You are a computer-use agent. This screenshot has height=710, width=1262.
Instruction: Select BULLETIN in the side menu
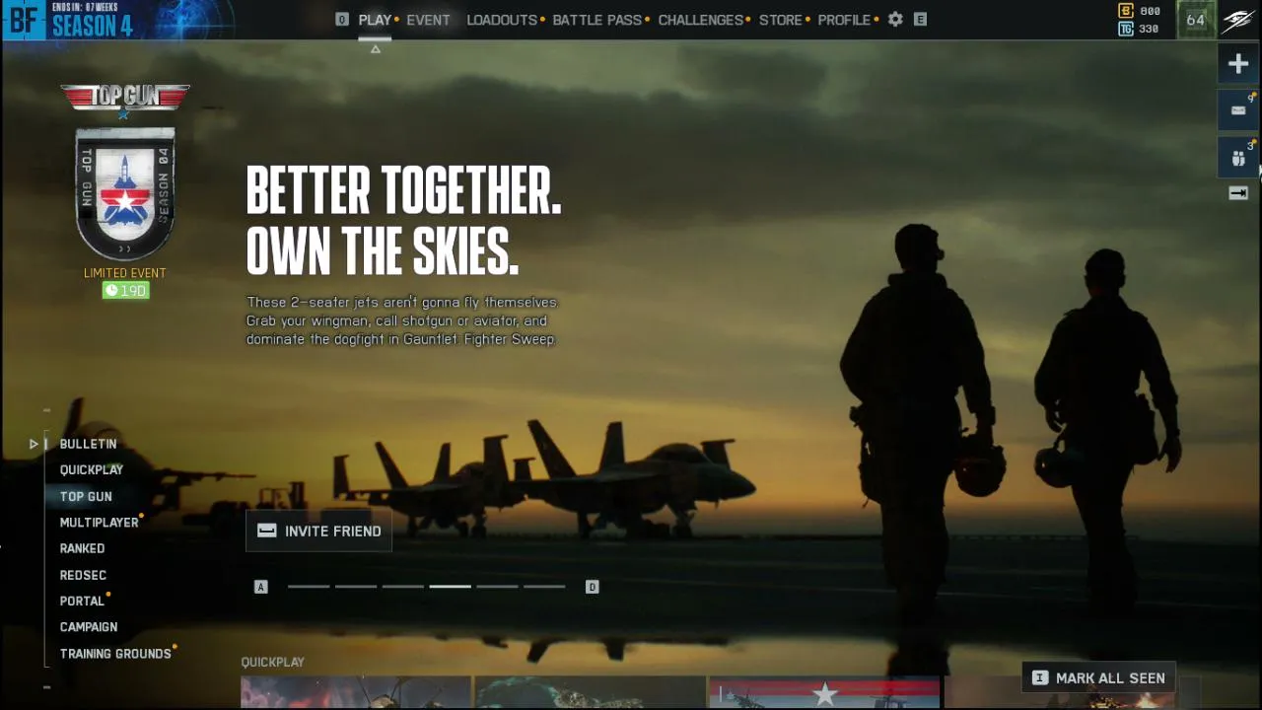click(x=88, y=444)
